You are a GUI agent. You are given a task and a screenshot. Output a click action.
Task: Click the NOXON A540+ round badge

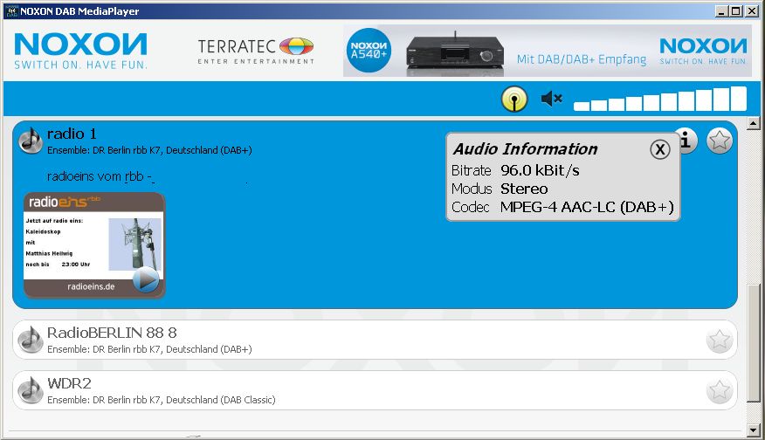[369, 51]
